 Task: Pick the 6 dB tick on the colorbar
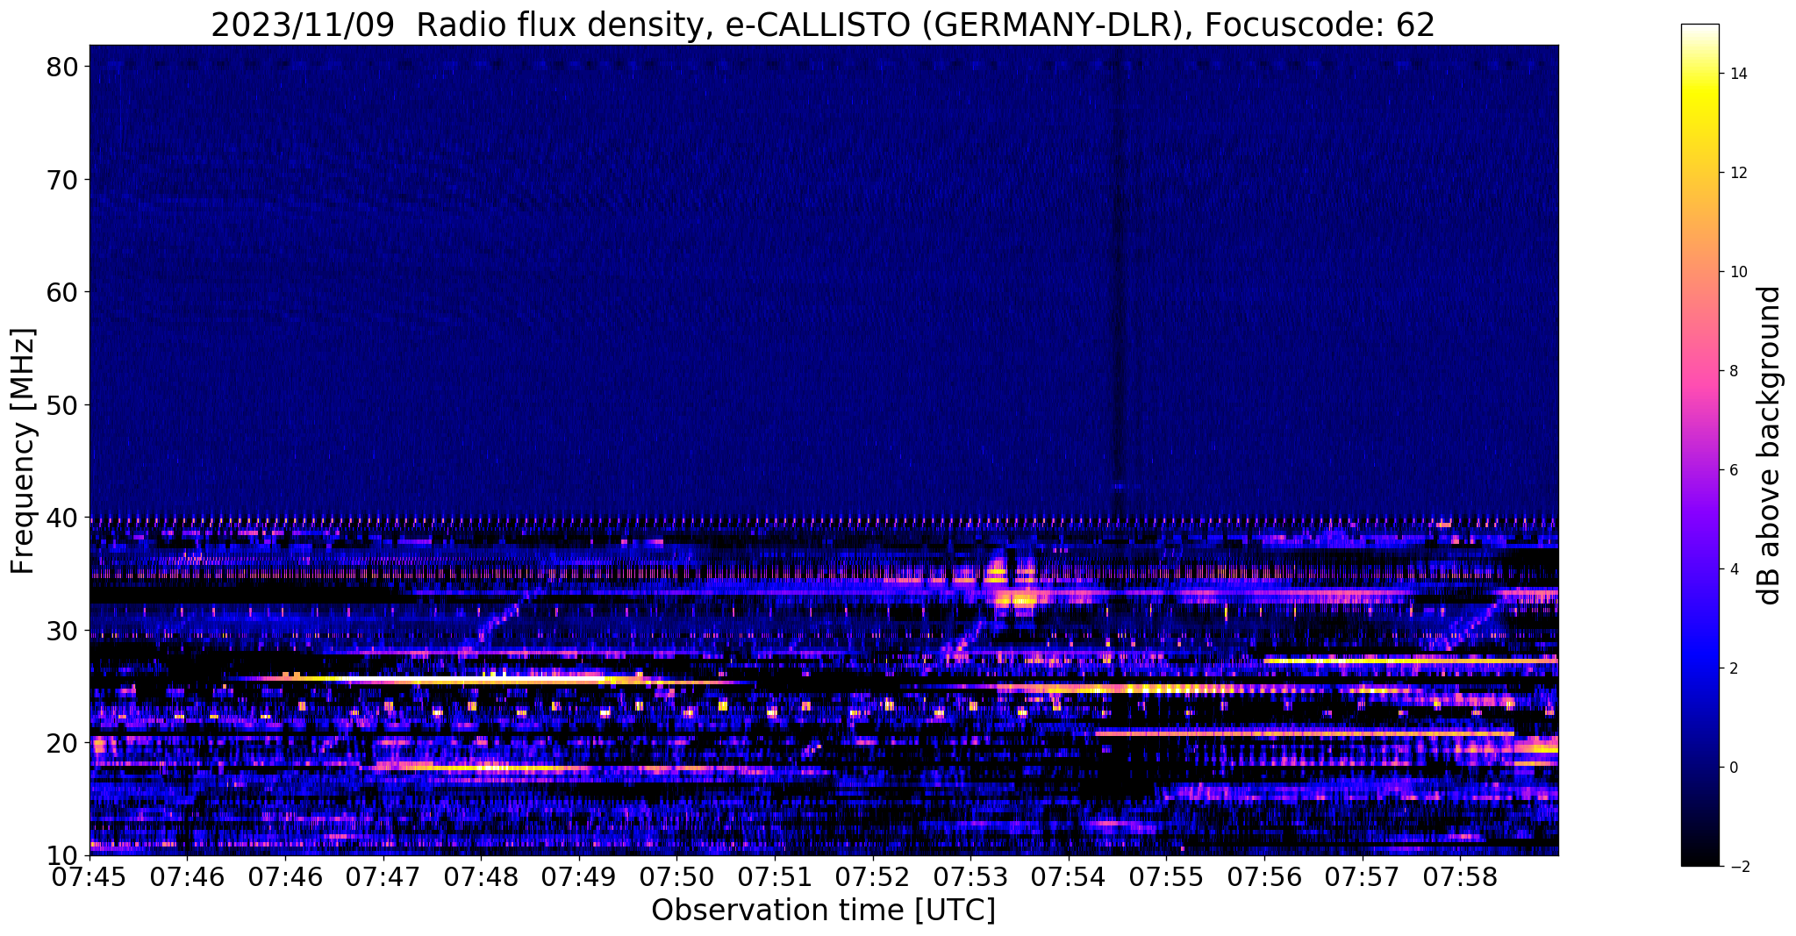[x=1733, y=470]
